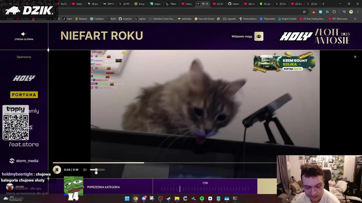Open the Fear and Greed bookmark
This screenshot has width=362, height=203.
204,19
